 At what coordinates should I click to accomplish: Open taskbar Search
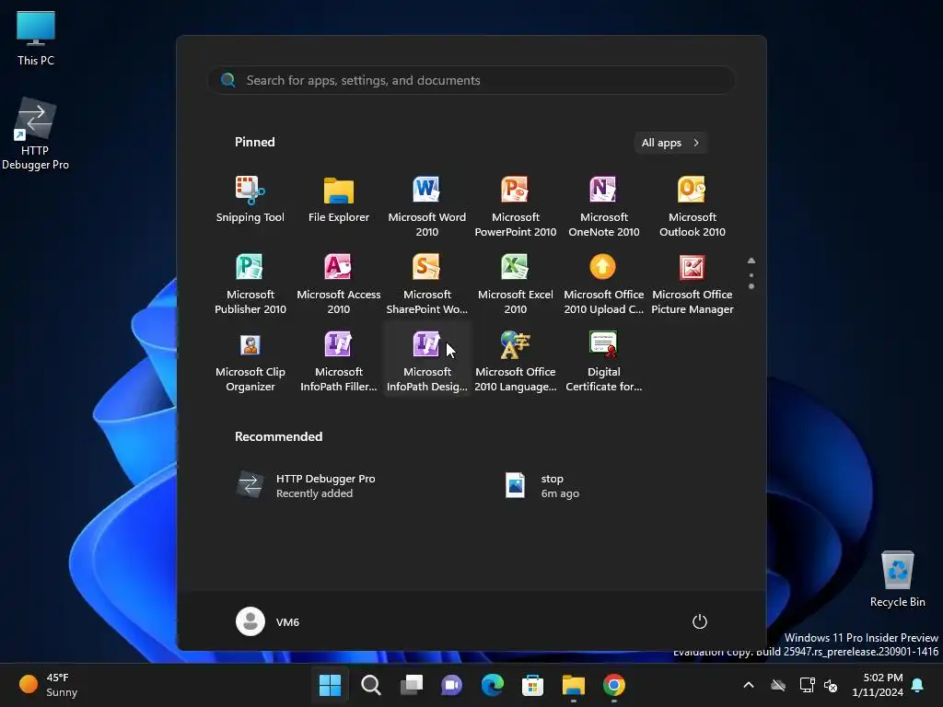click(370, 685)
